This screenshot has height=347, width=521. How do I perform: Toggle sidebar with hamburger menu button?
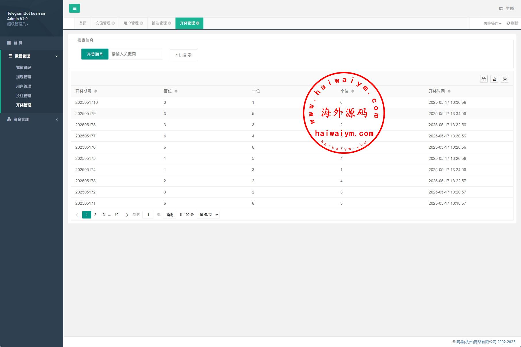tap(74, 8)
